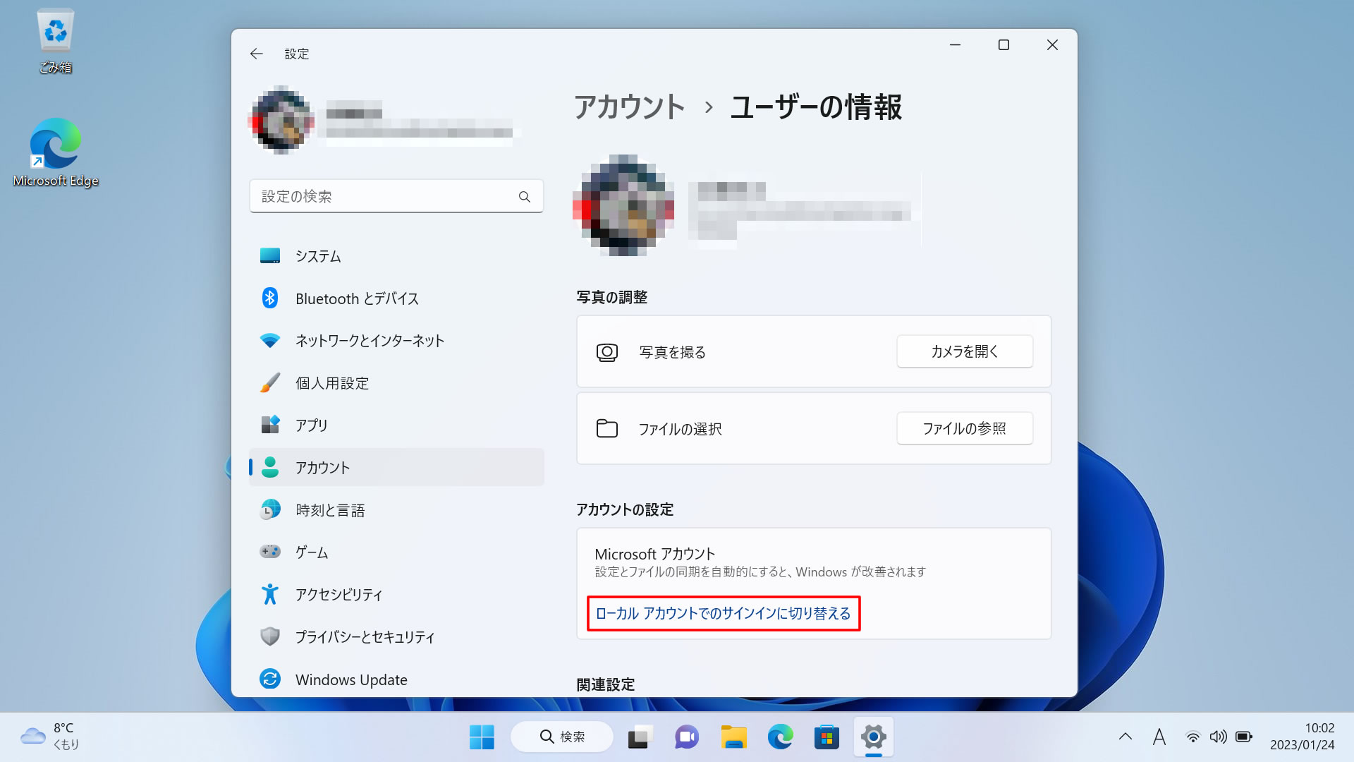Screen dimensions: 1354x762
Task: Click the Settings gear on the taskbar
Action: pos(873,737)
